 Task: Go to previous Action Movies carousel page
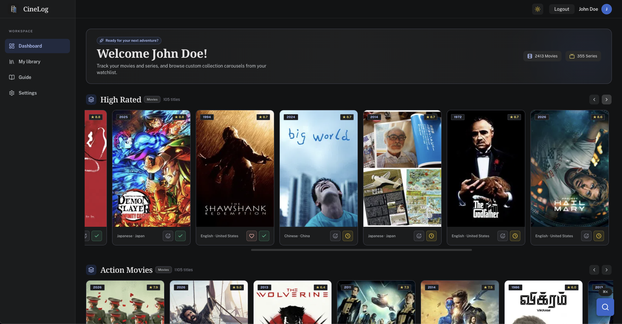tap(594, 270)
